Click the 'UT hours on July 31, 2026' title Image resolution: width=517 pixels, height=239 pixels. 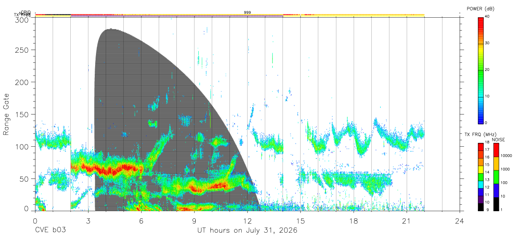pos(248,231)
